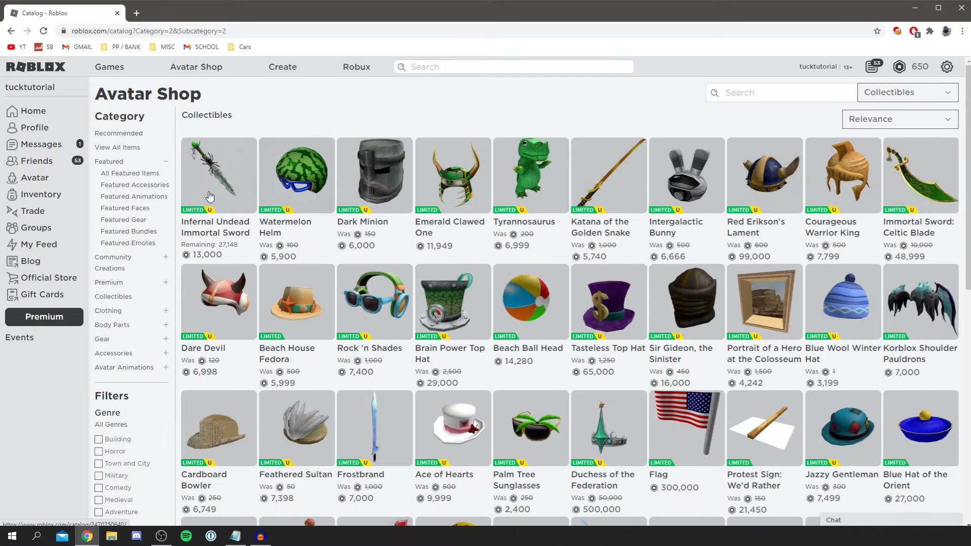Open the Catalog - Roblox browser tab

(65, 13)
